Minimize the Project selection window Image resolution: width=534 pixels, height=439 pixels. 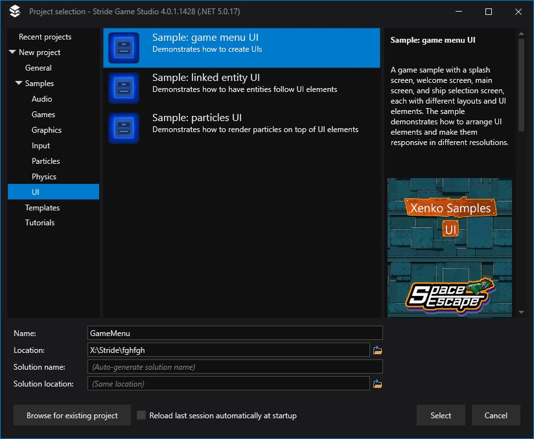click(459, 12)
